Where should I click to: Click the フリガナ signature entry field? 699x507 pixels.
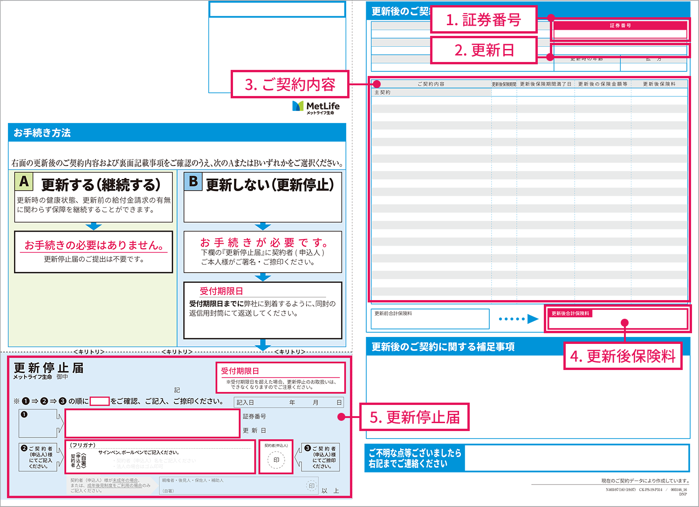[161, 457]
